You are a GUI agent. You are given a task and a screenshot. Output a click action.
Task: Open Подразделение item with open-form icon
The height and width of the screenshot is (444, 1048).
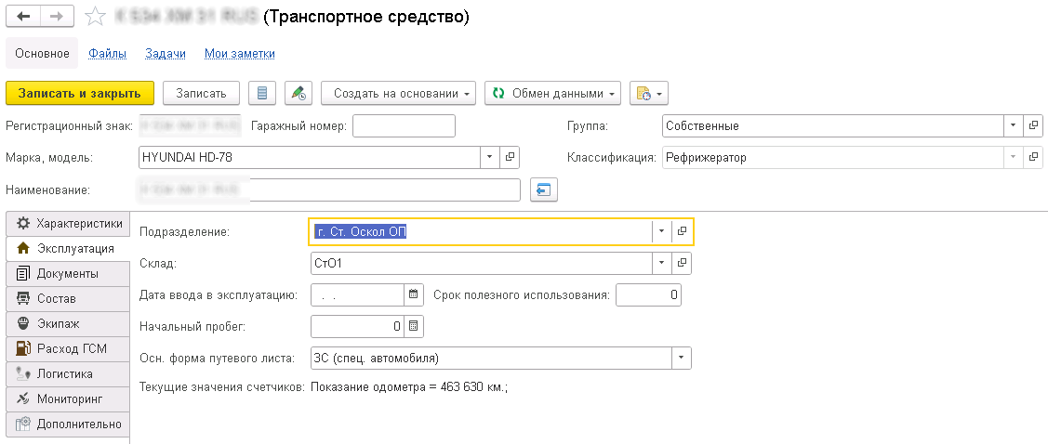click(x=682, y=231)
